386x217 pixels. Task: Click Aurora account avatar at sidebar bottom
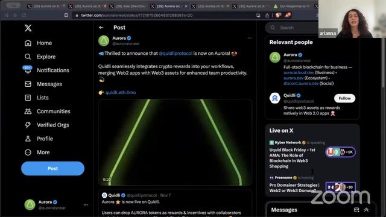coord(30,204)
